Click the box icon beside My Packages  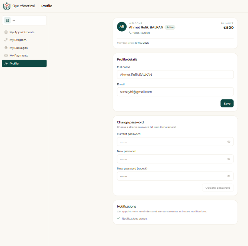[6, 48]
